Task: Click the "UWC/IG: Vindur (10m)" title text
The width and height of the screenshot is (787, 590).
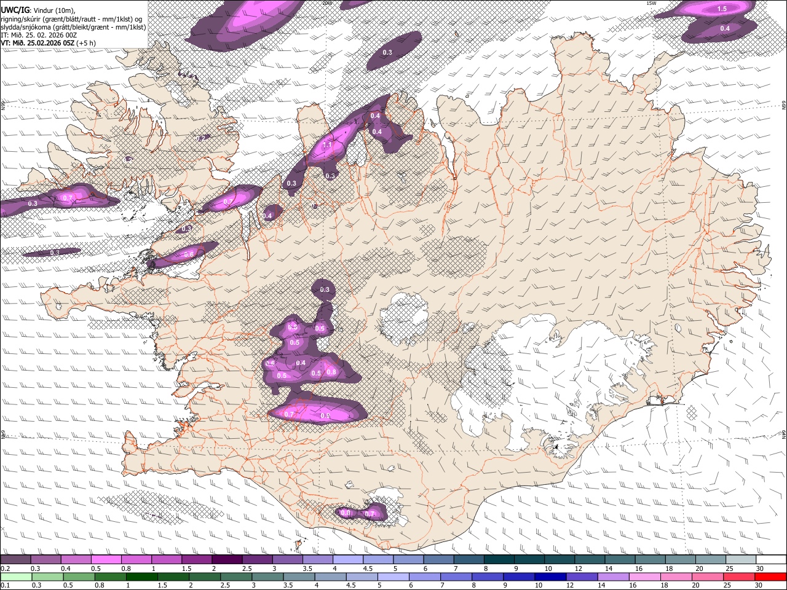Action: coord(38,10)
